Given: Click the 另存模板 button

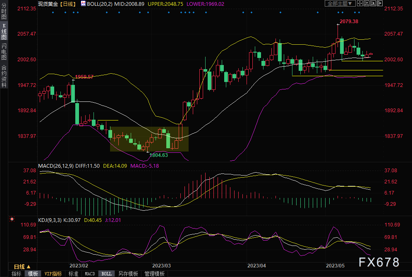Looking at the screenshot, I should (x=128, y=274).
